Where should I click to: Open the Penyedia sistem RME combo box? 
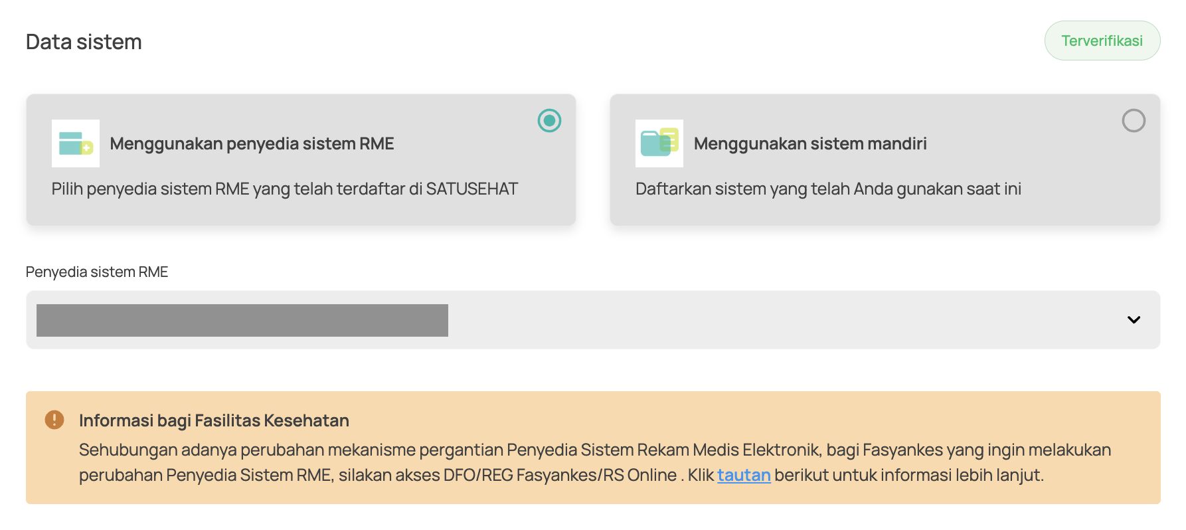pos(593,320)
